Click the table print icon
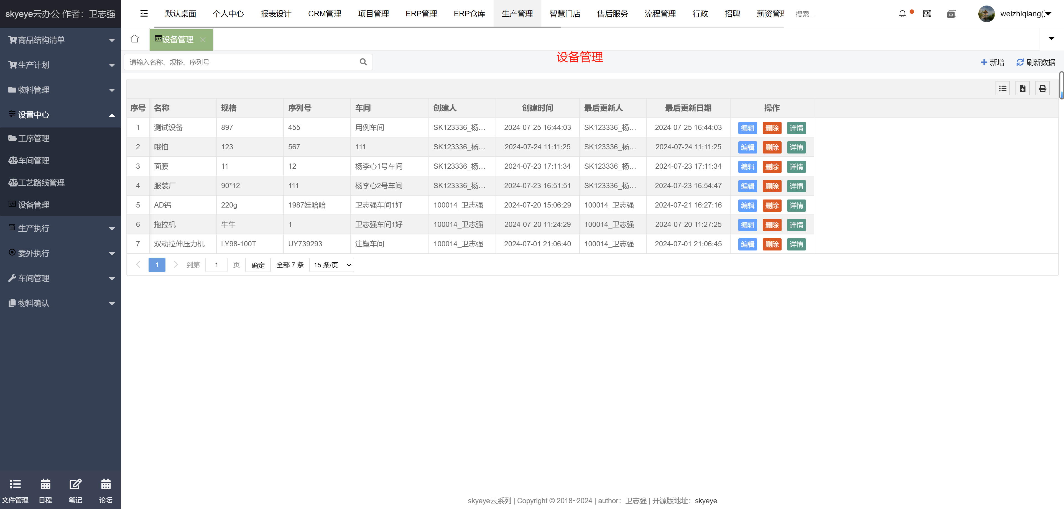1064x509 pixels. [1042, 88]
